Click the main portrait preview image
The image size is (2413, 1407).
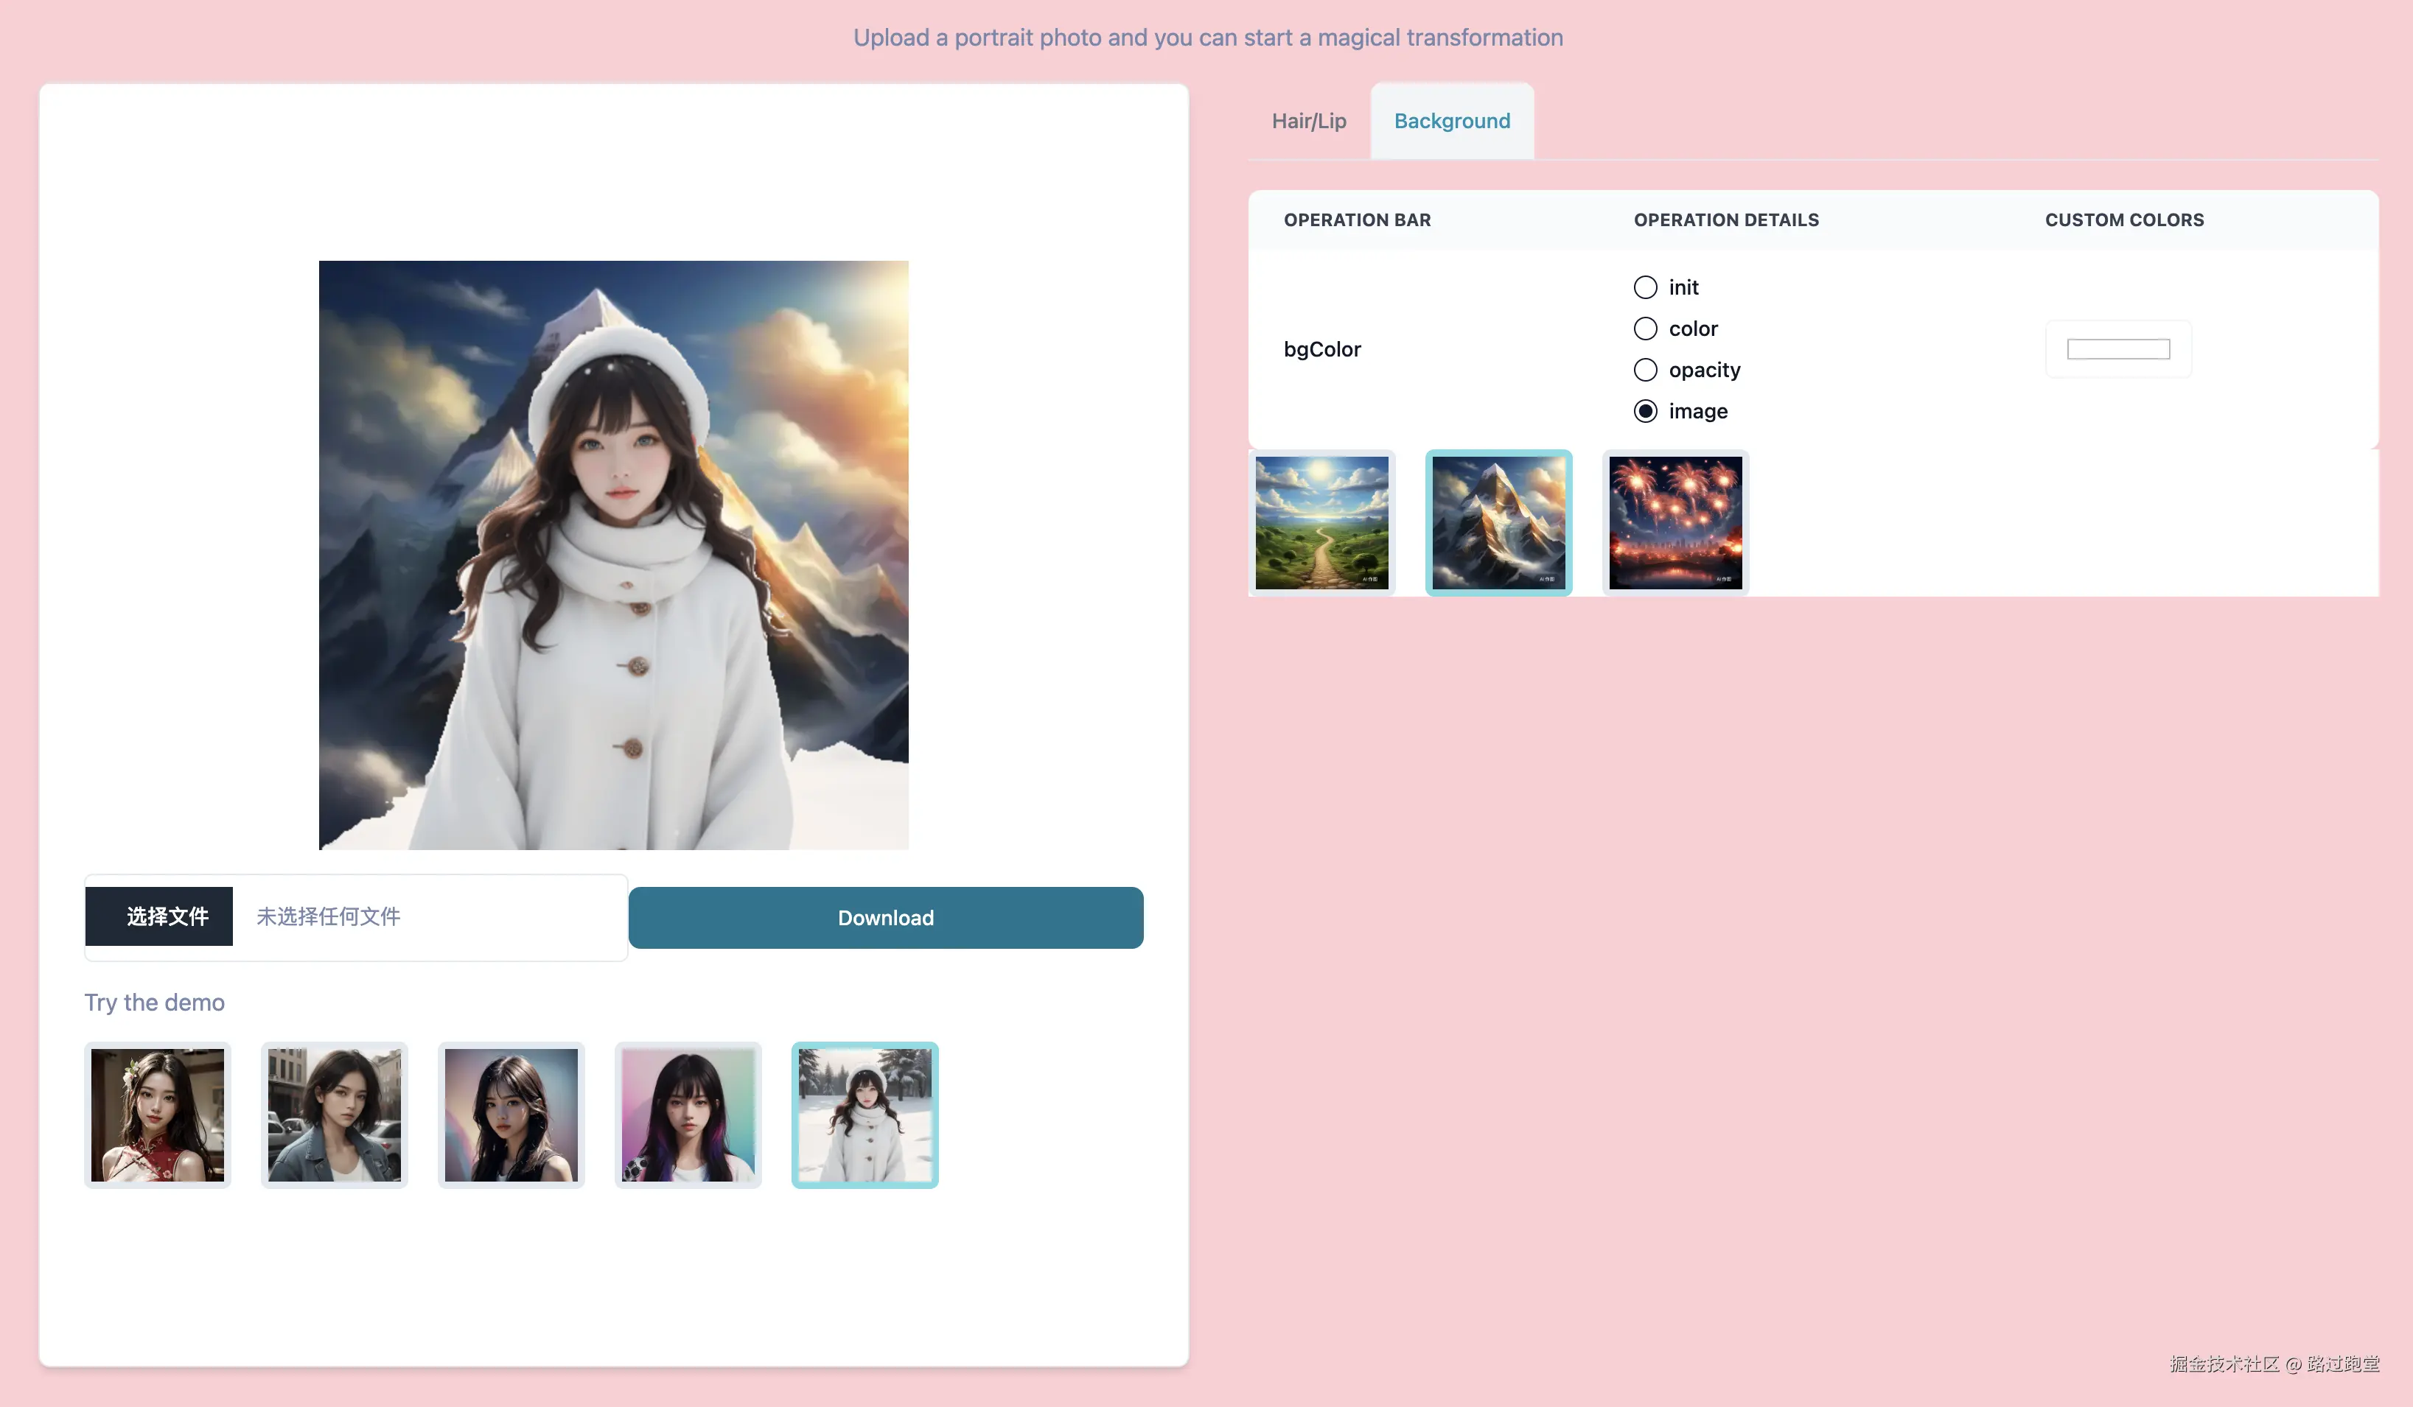[x=612, y=555]
